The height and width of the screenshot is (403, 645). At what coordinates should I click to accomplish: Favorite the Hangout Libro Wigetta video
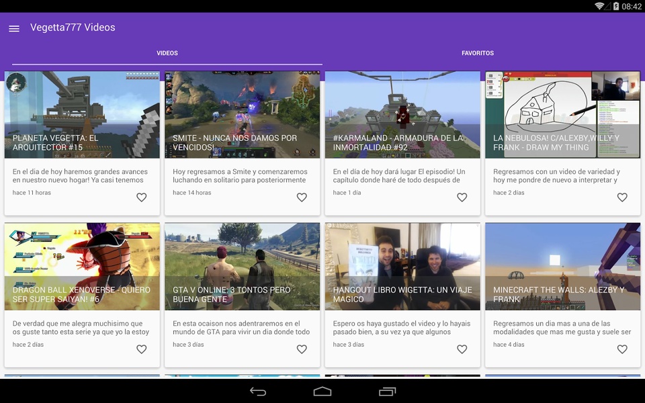pyautogui.click(x=462, y=349)
